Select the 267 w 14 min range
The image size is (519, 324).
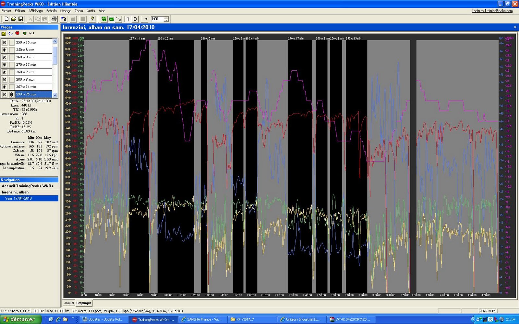pos(34,87)
